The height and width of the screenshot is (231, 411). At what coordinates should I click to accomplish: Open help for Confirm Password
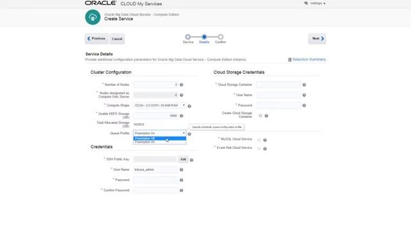coord(181,191)
